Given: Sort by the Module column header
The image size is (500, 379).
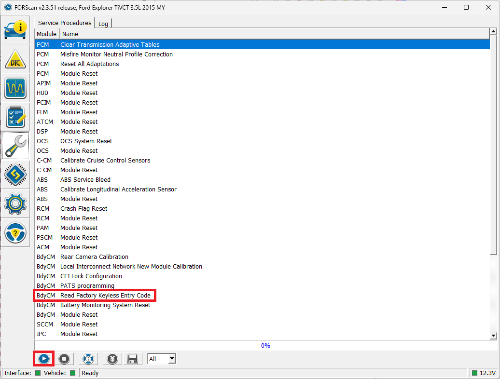Looking at the screenshot, I should coord(47,34).
